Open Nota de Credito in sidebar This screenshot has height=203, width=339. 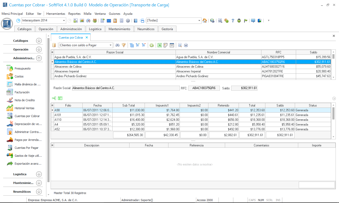[x=25, y=100]
